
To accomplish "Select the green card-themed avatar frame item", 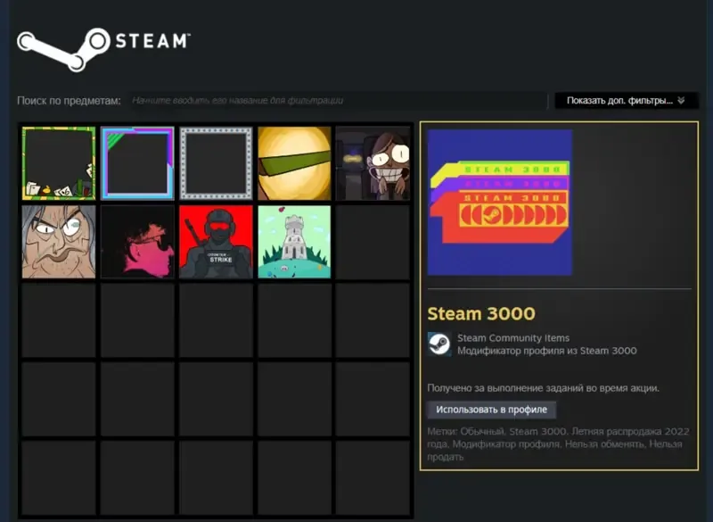I will pos(59,163).
